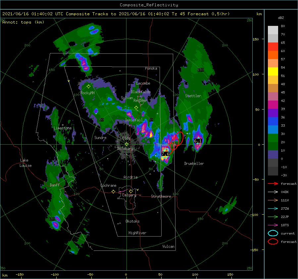Click the dBZ heading above the colour scale

click(x=281, y=18)
